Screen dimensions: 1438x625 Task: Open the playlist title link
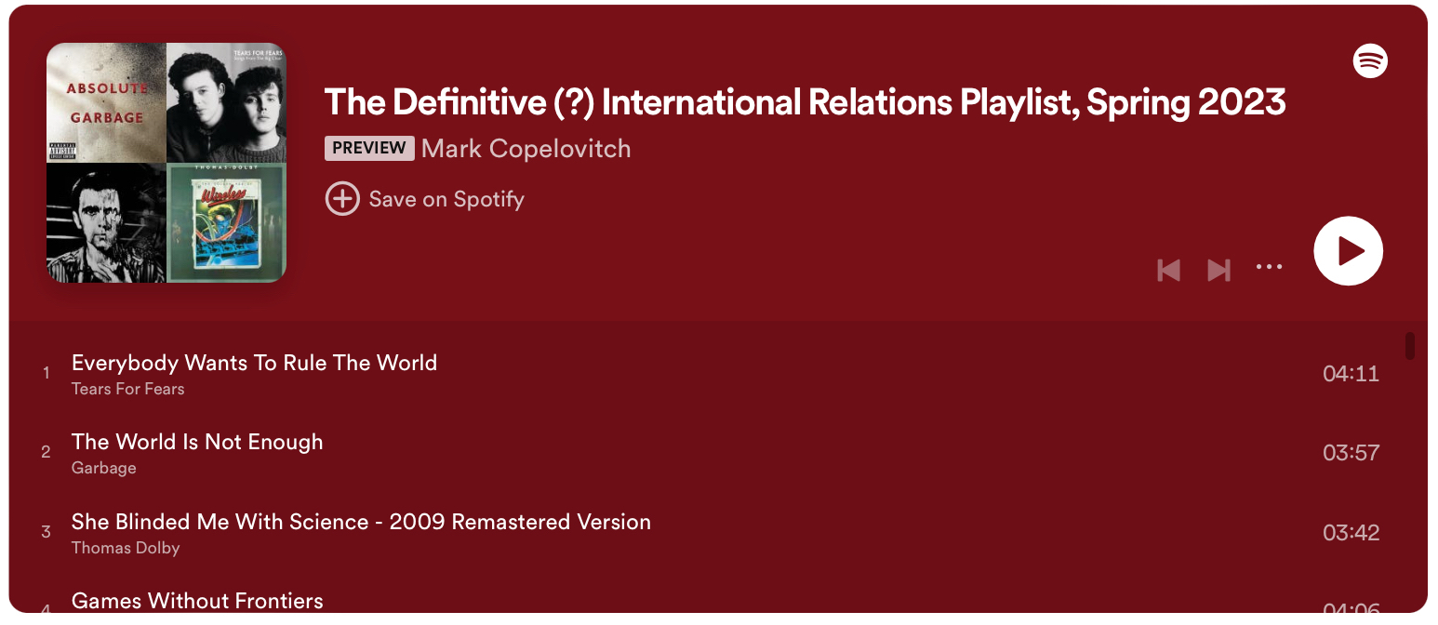point(805,101)
